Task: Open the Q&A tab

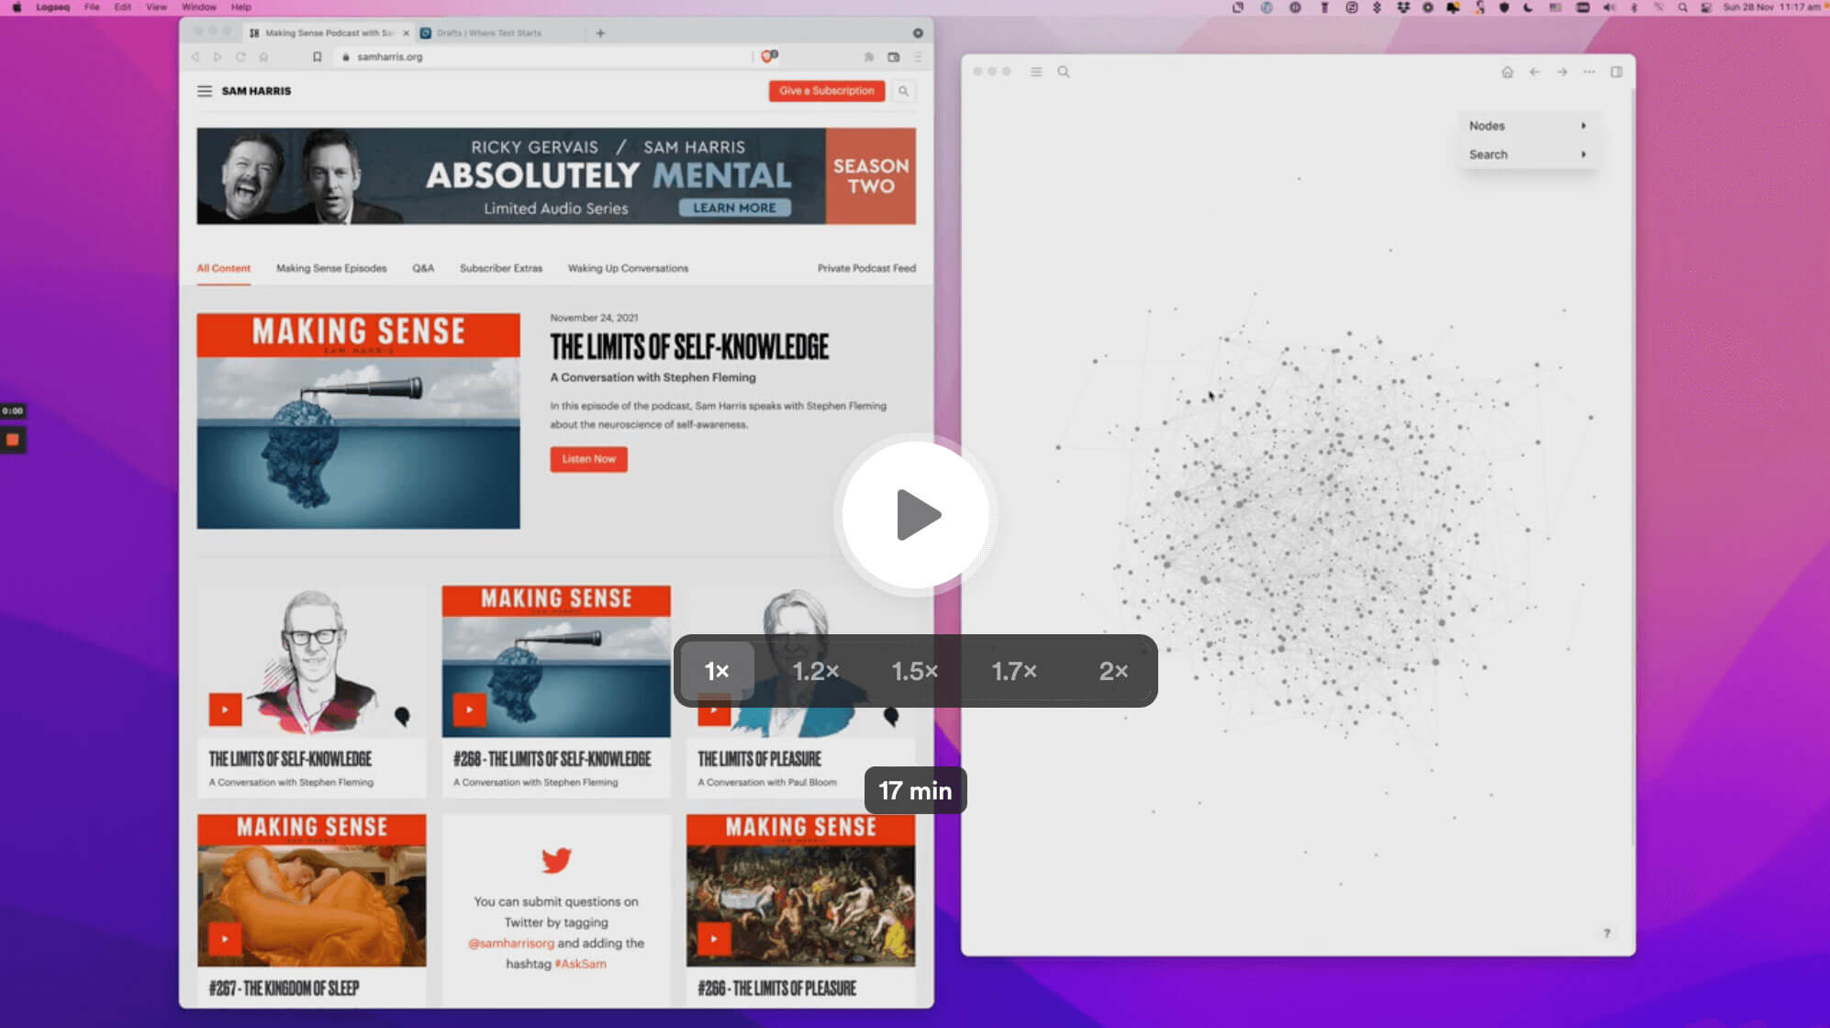Action: click(423, 268)
